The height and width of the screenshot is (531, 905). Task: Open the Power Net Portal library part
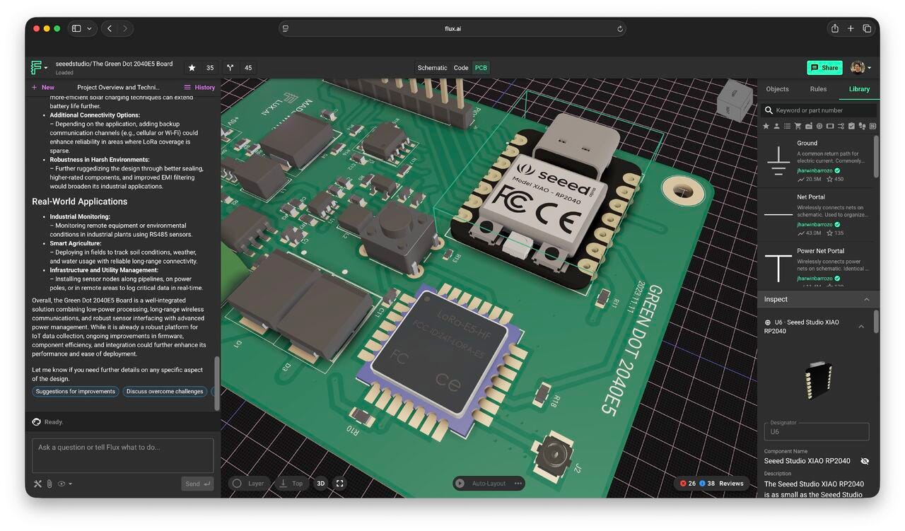[x=817, y=265]
